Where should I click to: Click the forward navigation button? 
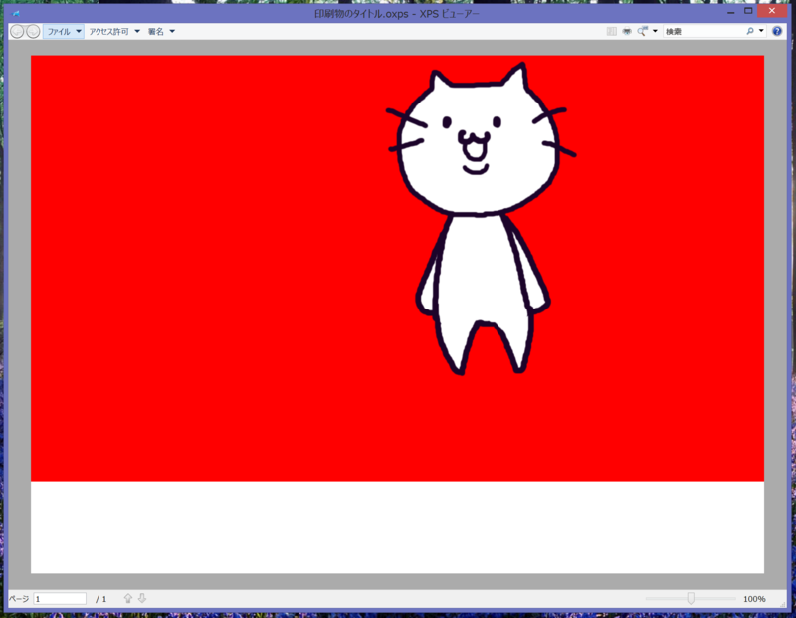33,31
